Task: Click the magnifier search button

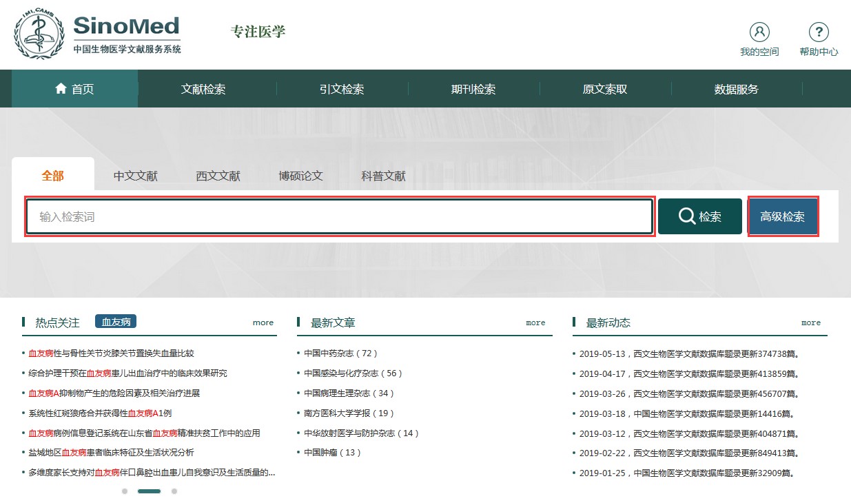Action: [x=699, y=216]
